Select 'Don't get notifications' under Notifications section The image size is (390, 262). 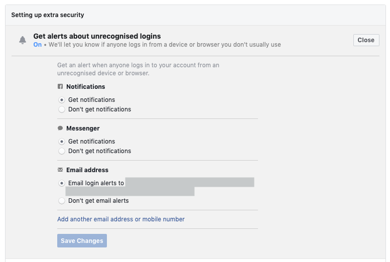click(x=62, y=109)
